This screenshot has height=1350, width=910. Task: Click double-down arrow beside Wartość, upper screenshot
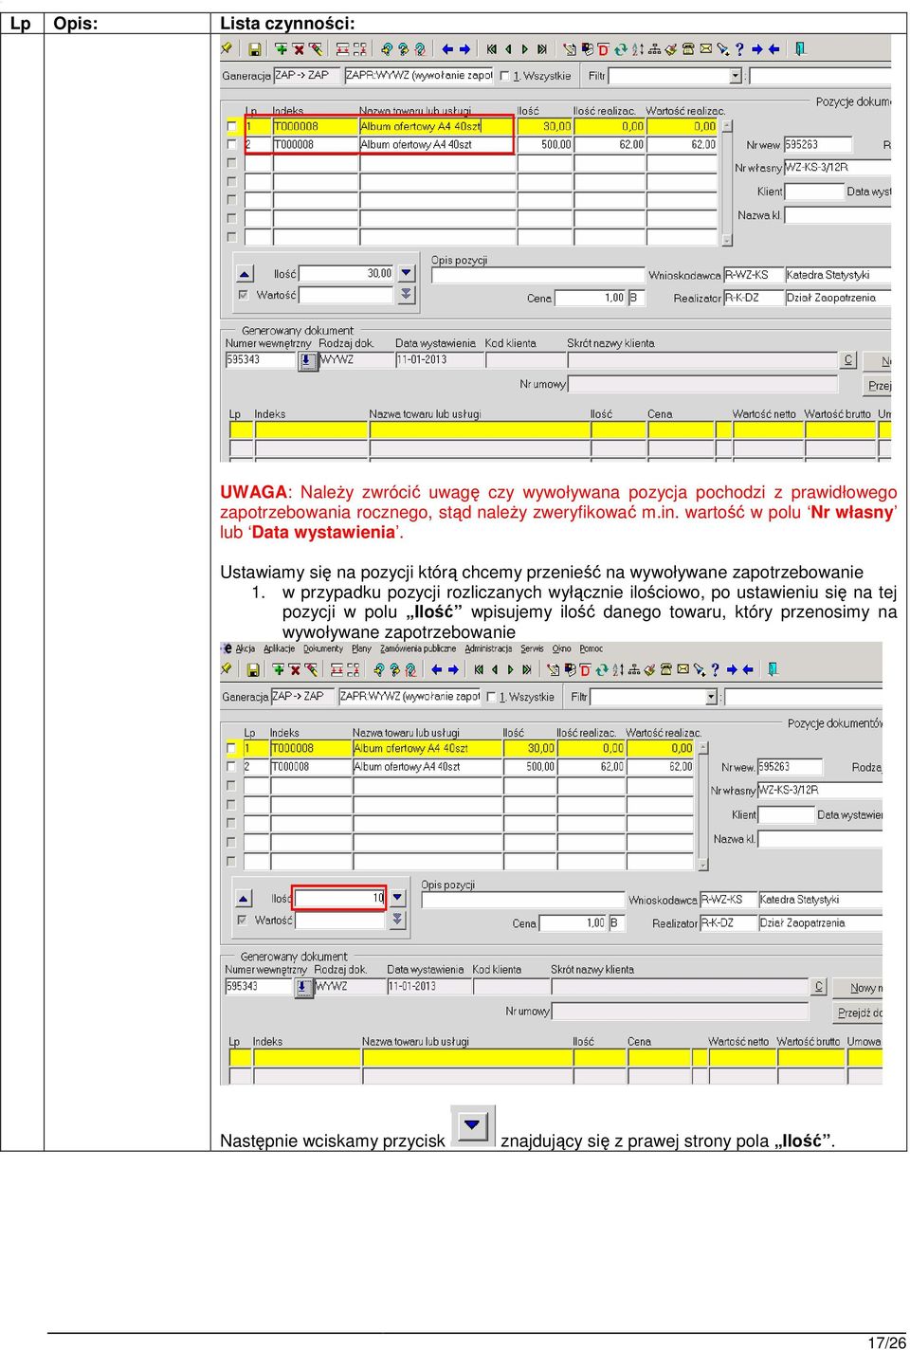tap(406, 295)
